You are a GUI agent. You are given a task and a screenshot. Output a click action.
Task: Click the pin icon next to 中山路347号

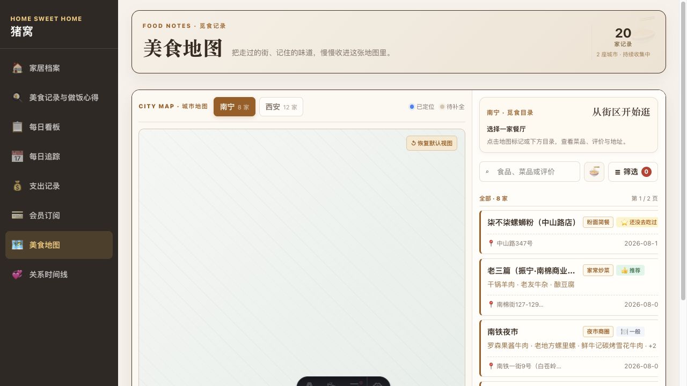click(x=491, y=243)
